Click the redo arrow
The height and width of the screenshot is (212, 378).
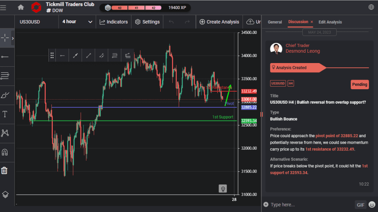(x=187, y=22)
